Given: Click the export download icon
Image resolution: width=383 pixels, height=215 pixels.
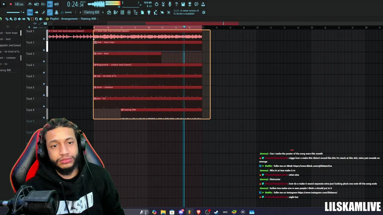Looking at the screenshot, I should [203, 4].
